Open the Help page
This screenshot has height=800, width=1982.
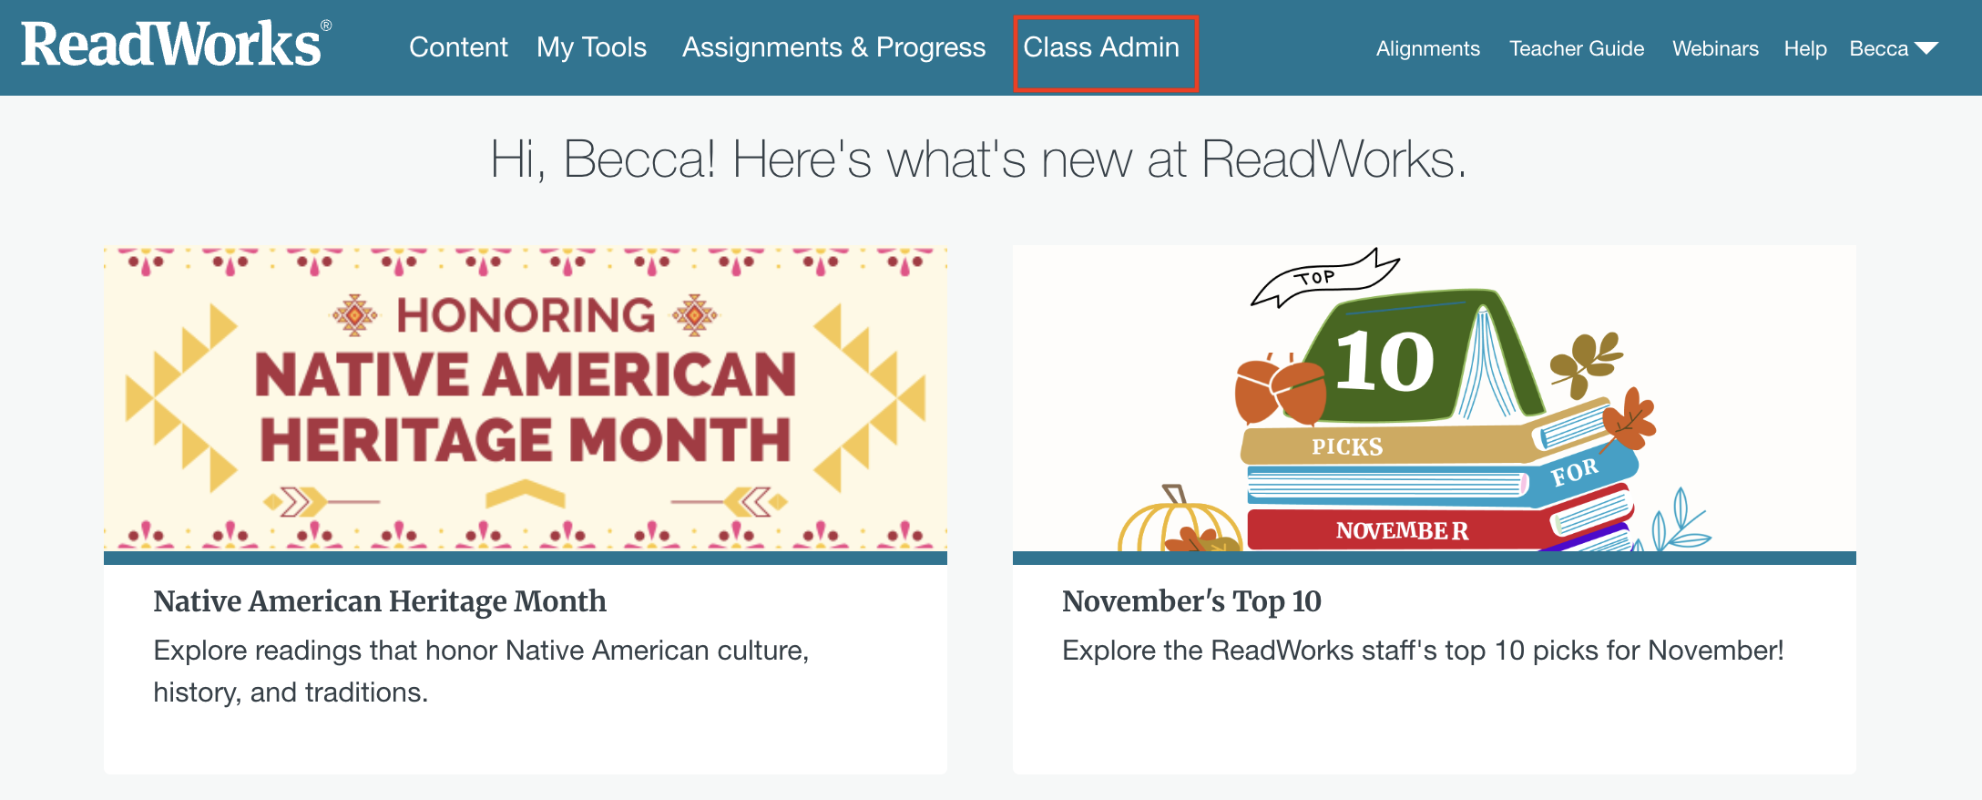[x=1805, y=49]
